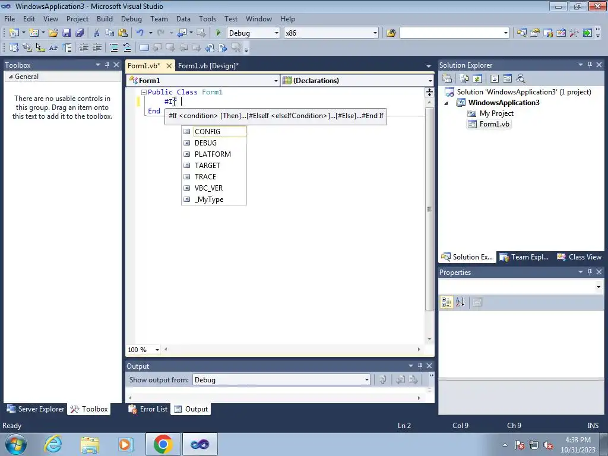Save Form1.vb with the floppy icon
This screenshot has width=608, height=456.
[x=66, y=33]
